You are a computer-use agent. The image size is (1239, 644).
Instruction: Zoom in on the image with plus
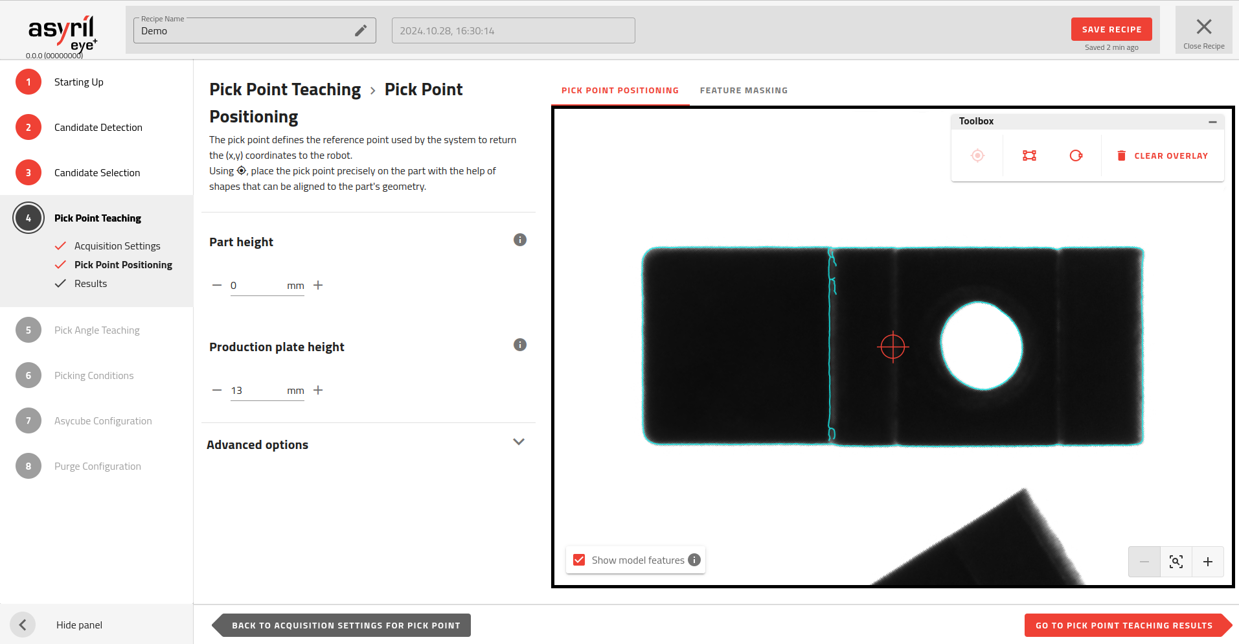click(x=1207, y=562)
